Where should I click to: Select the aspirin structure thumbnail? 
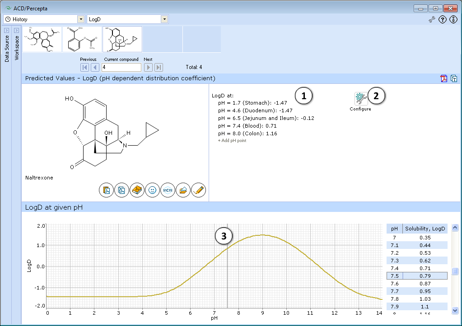[x=82, y=39]
